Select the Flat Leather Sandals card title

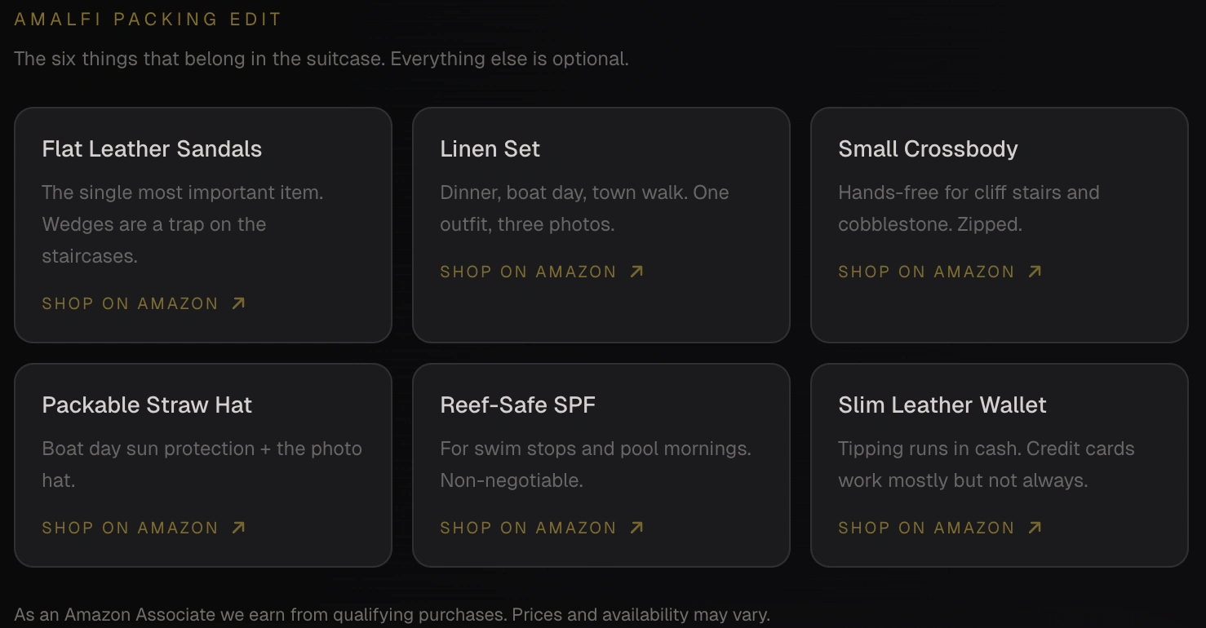coord(152,149)
